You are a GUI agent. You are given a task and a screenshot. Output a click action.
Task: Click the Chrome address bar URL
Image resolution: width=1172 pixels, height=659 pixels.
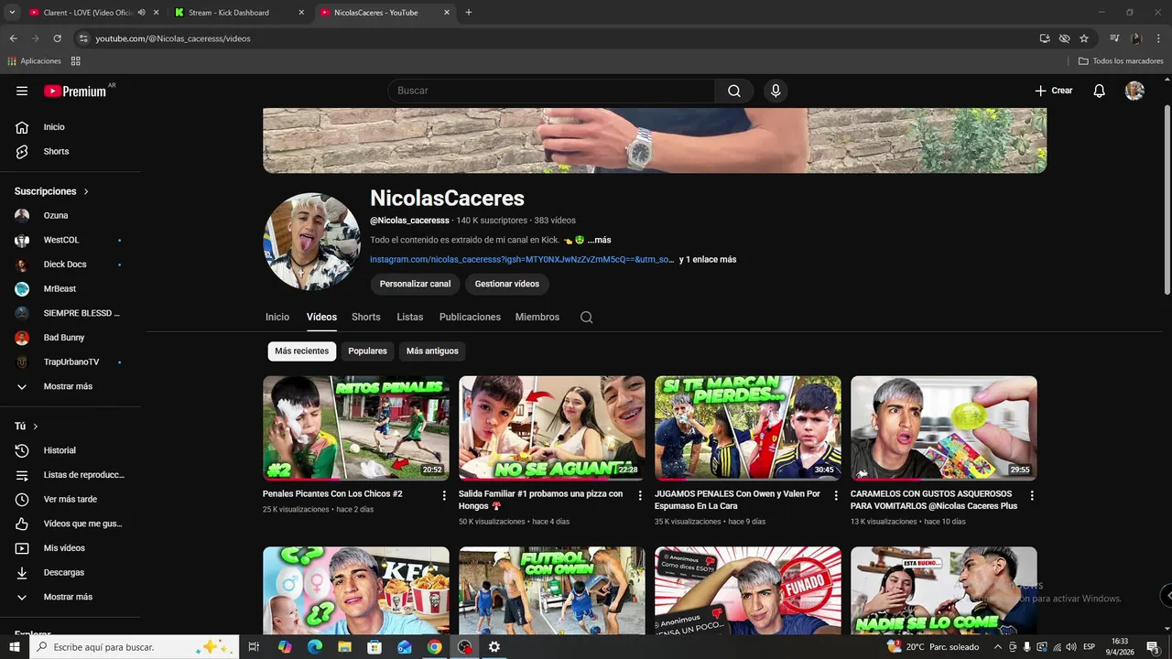pos(173,38)
